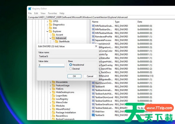Select the HideDesktopIcons tree item
The image size is (175, 124).
[x=65, y=92]
